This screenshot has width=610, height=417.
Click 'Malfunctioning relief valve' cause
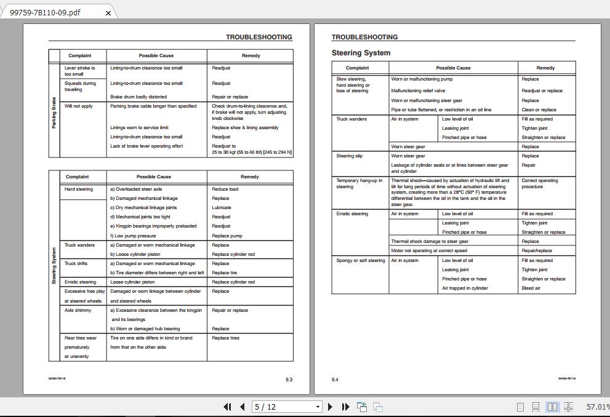click(x=418, y=90)
